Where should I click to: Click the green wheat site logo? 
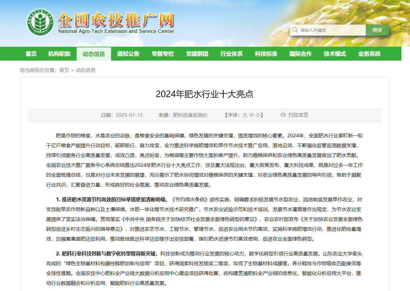tap(40, 22)
